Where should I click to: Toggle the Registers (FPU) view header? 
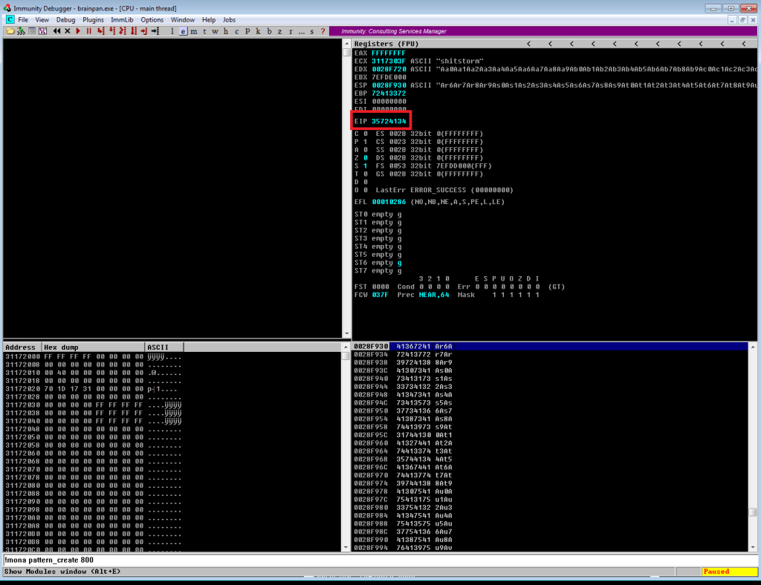(x=386, y=44)
